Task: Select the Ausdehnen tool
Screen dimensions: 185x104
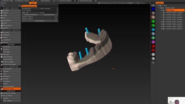Action: point(10,40)
